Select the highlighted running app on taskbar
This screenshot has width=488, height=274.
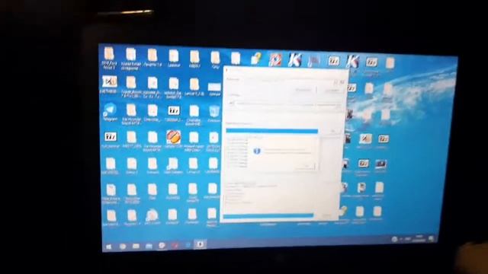pos(200,244)
